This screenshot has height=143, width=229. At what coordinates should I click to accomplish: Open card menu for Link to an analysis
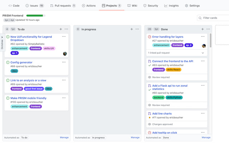click(x=64, y=80)
